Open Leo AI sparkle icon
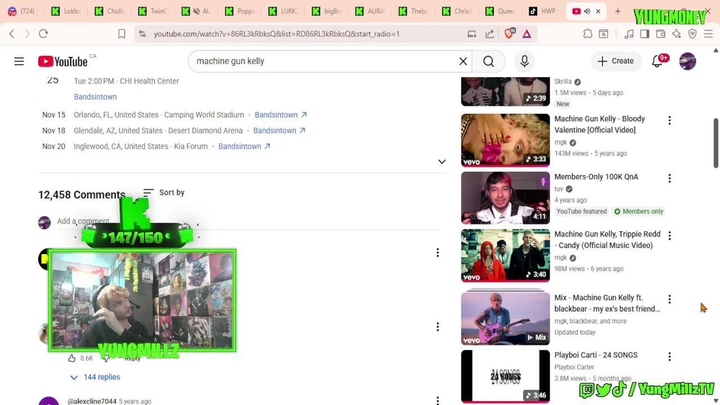The height and width of the screenshot is (405, 720). point(677,34)
